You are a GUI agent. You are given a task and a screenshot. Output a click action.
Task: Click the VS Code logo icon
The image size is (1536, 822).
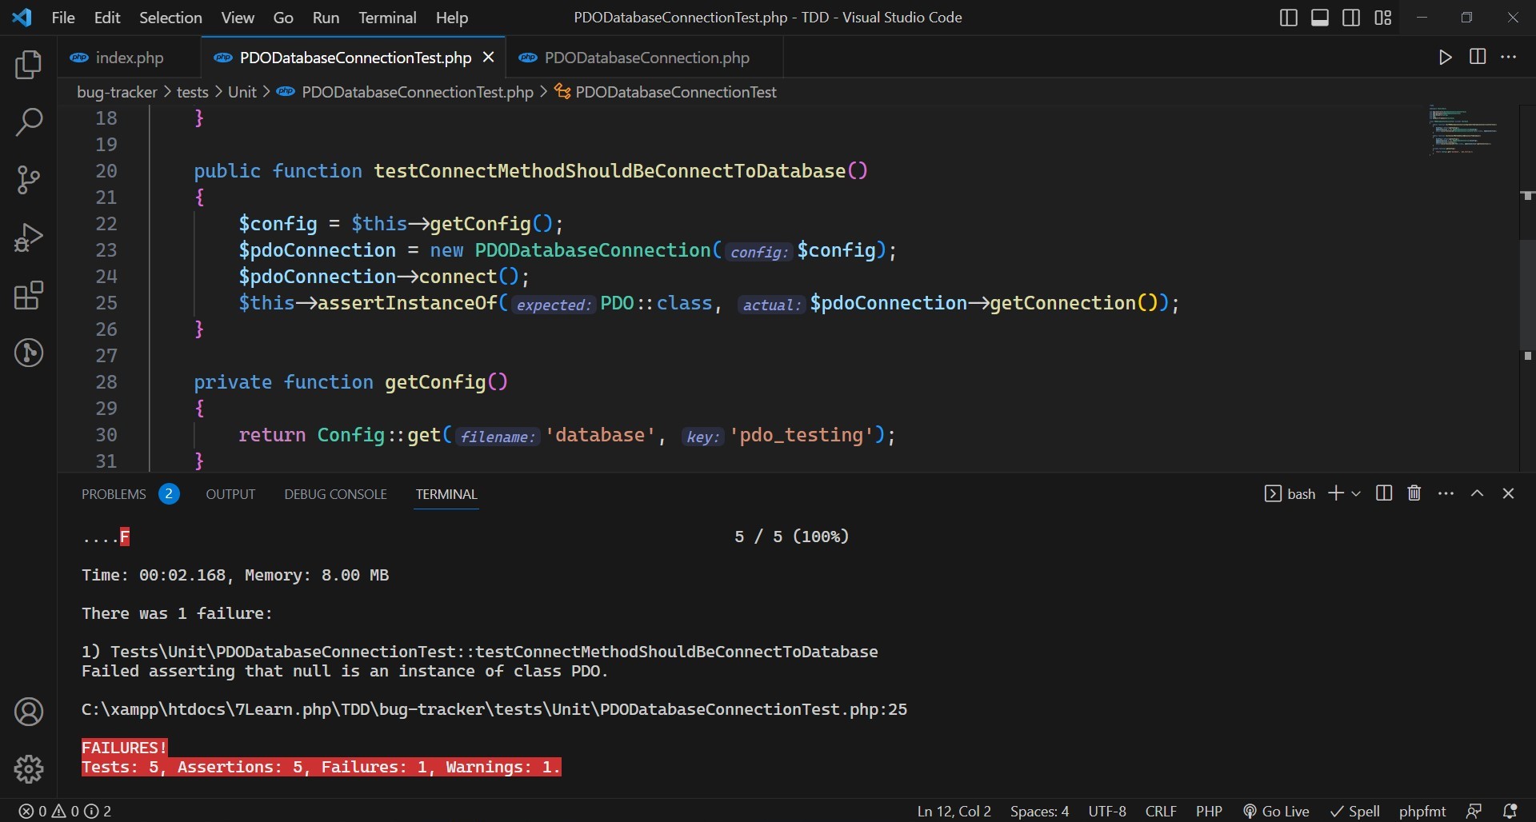click(22, 18)
